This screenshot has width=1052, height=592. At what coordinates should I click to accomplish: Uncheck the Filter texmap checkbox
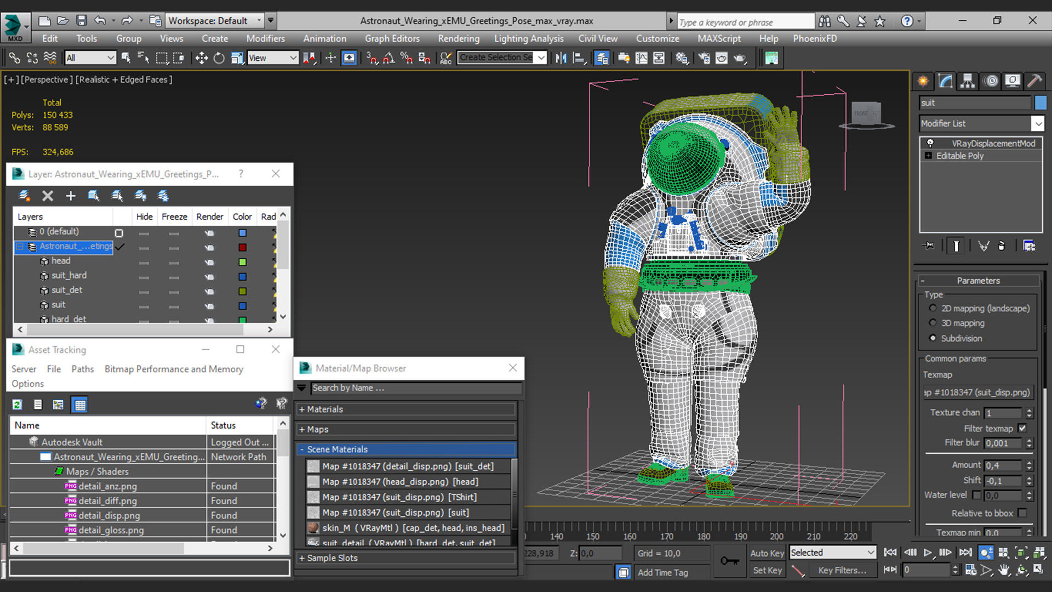tap(1022, 428)
